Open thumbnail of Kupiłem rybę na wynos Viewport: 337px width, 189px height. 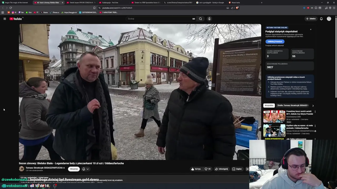click(x=274, y=130)
